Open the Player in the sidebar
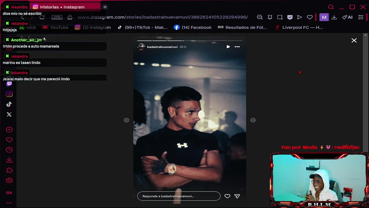Viewport: 369px width, 208px height. [x=9, y=130]
